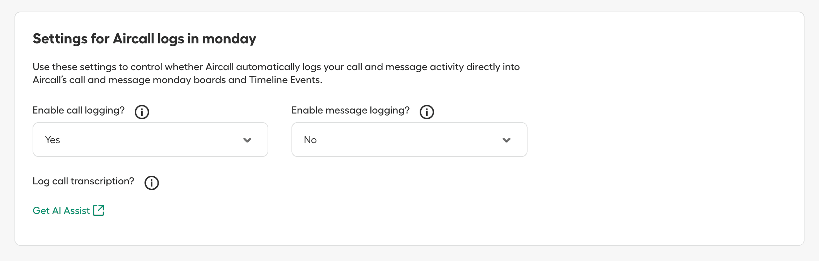The image size is (819, 261).
Task: Click "Aircall's" at start of second description line
Action: (x=50, y=80)
